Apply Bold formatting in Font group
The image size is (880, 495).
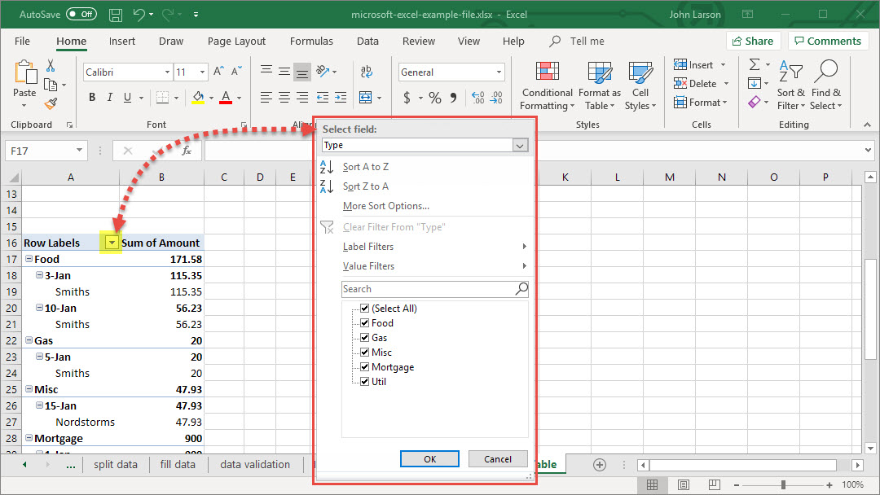92,98
